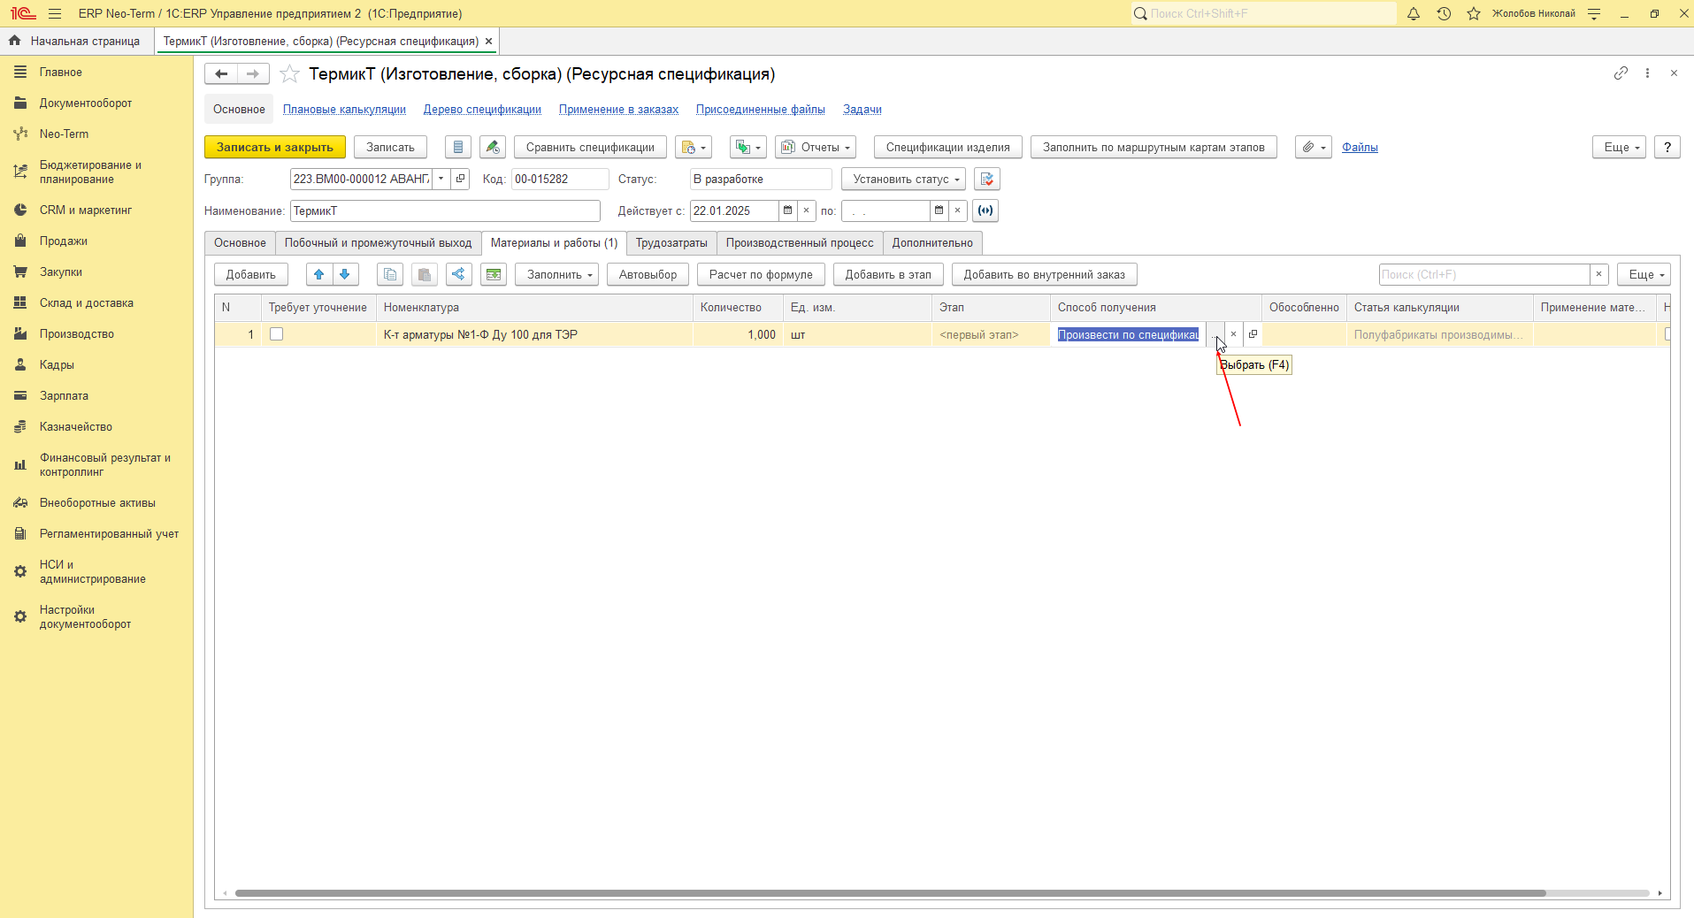Image resolution: width=1694 pixels, height=918 pixels.
Task: Open the Еще menu above the table
Action: 1644,275
